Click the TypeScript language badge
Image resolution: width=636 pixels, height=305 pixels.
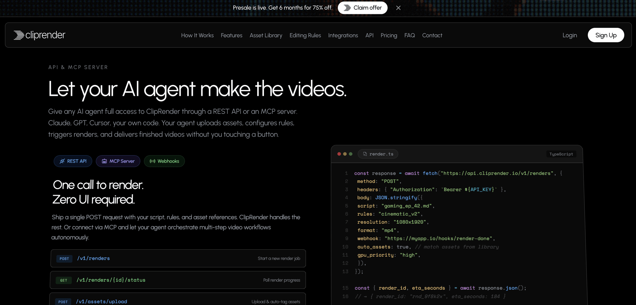click(561, 154)
